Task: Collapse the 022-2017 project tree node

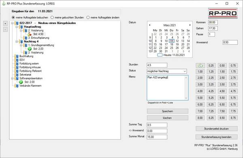Action: 13,23
